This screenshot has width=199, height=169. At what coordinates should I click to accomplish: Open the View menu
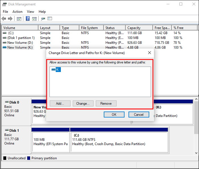[30, 12]
